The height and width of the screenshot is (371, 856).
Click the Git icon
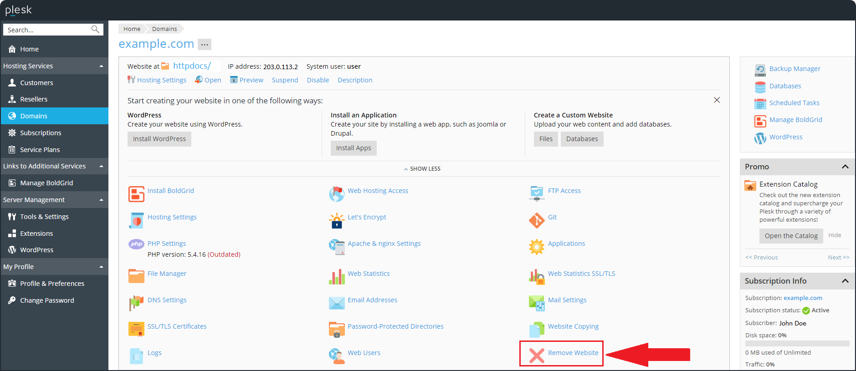[x=537, y=220]
